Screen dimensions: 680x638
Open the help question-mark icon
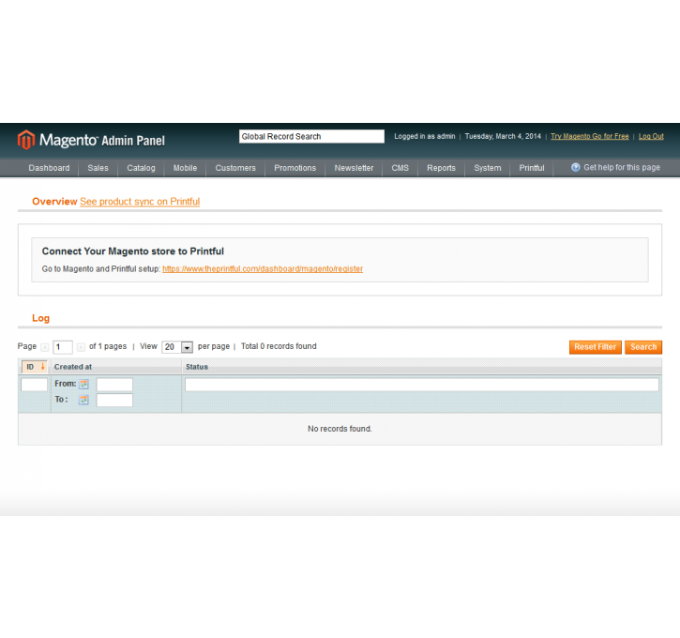[576, 167]
